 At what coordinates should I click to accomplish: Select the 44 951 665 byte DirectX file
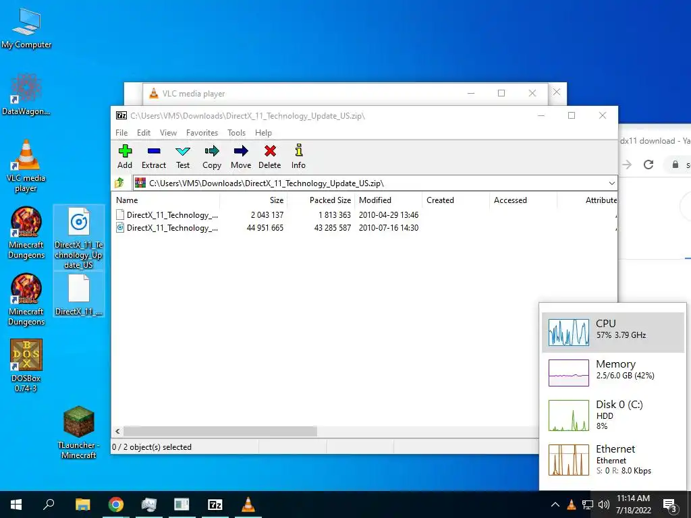tap(167, 228)
